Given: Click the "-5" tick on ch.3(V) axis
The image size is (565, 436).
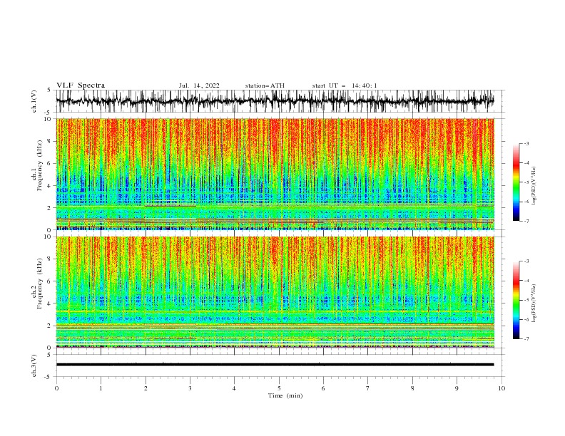Looking at the screenshot, I should tap(49, 377).
